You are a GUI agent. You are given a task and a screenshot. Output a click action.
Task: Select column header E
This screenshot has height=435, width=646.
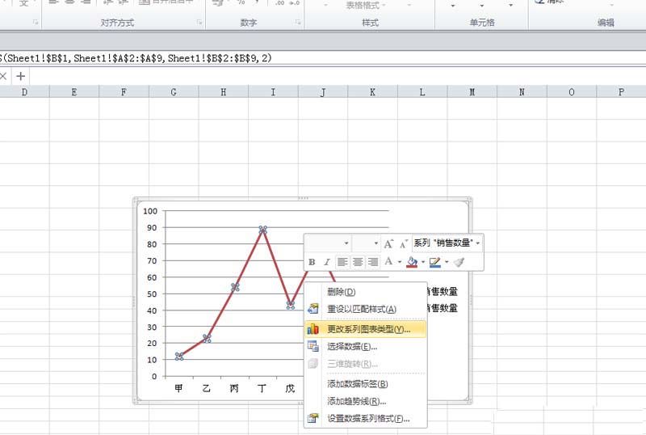tap(74, 92)
